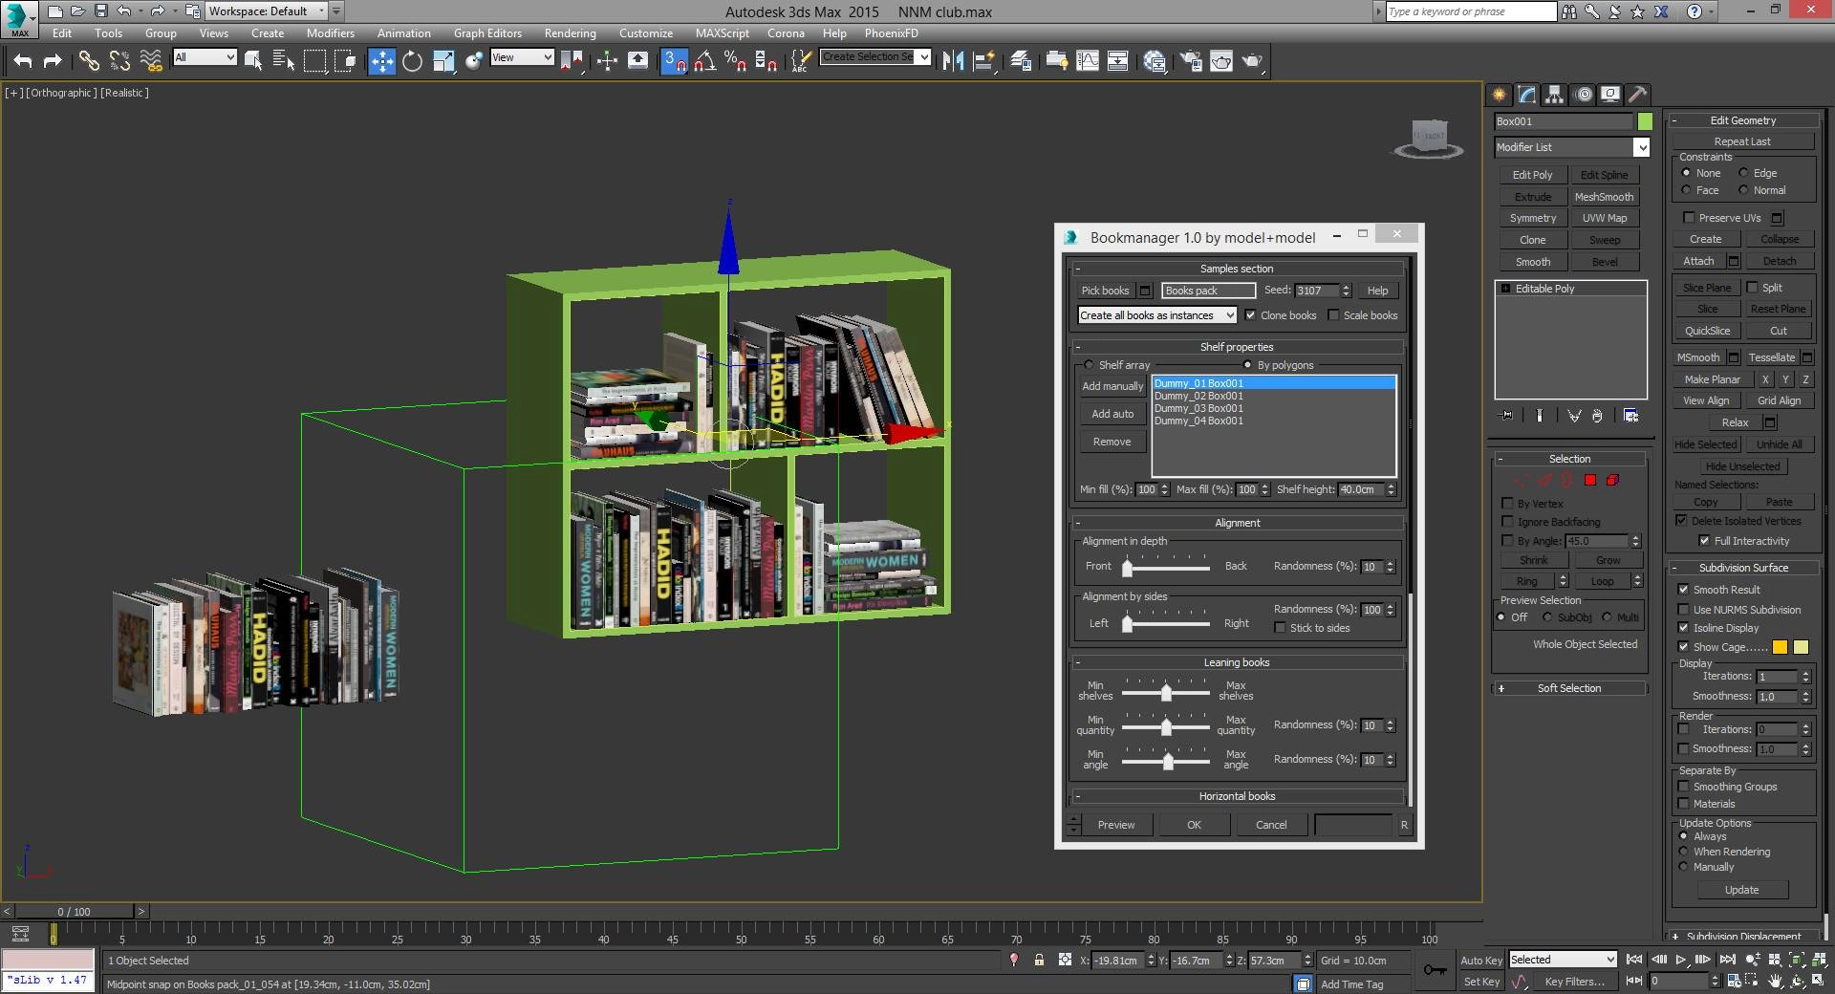
Task: Expand the Soft Selection rollout
Action: 1569,688
